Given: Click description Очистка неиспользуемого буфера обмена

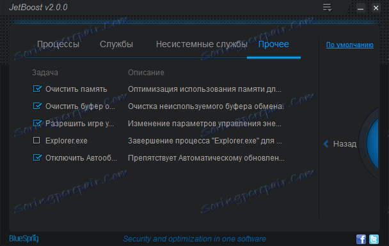Looking at the screenshot, I should pos(206,106).
